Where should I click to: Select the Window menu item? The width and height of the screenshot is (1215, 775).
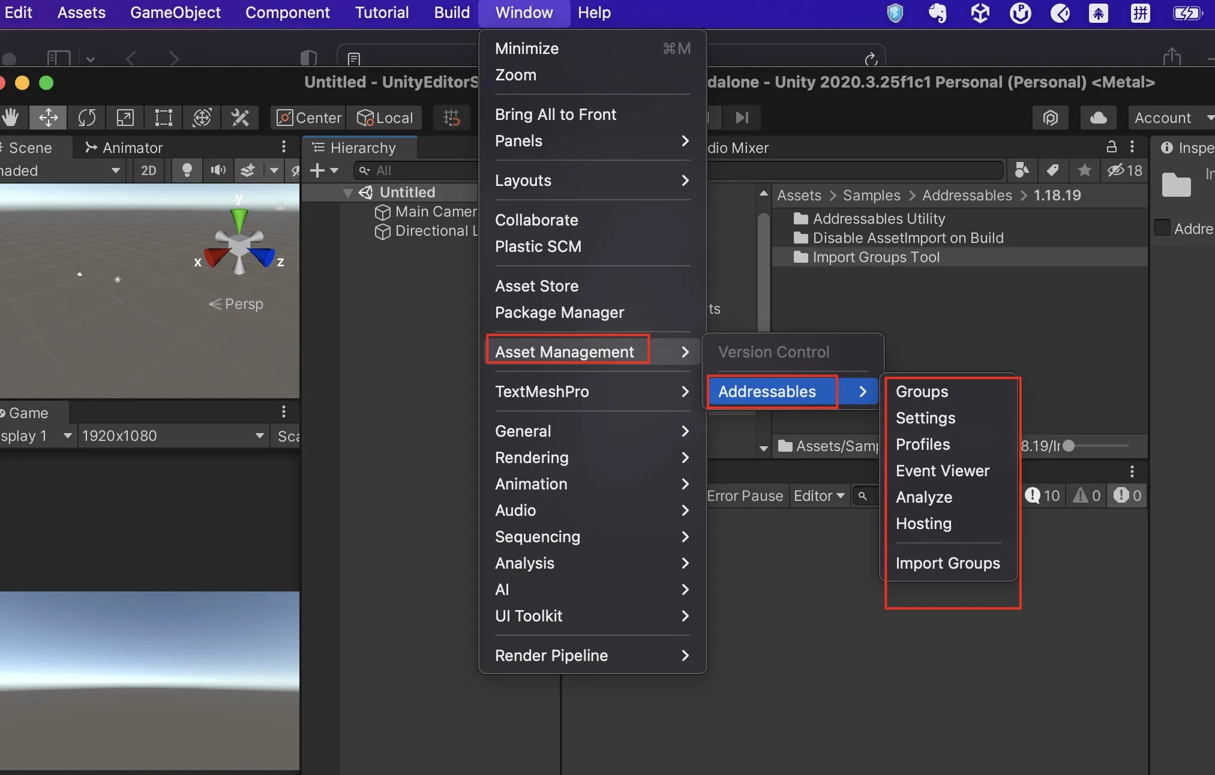point(524,13)
